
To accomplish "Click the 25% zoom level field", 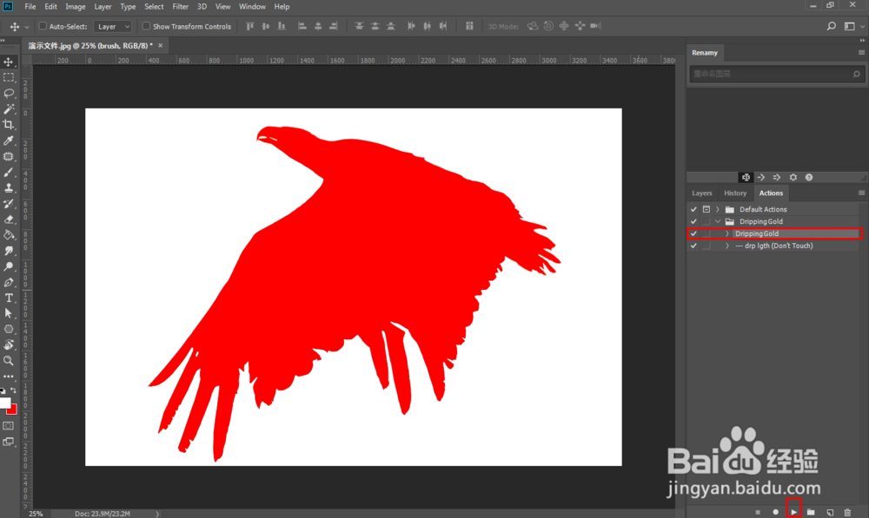I will click(36, 514).
